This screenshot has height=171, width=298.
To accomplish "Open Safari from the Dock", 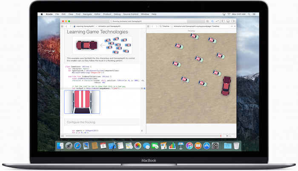I will click(x=77, y=146).
